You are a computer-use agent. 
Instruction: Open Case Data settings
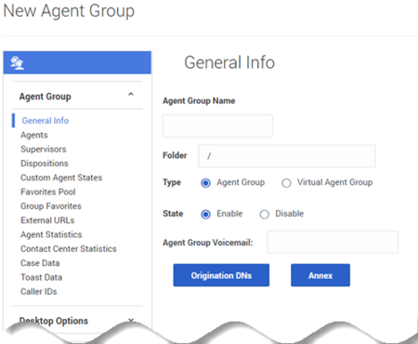pyautogui.click(x=40, y=263)
